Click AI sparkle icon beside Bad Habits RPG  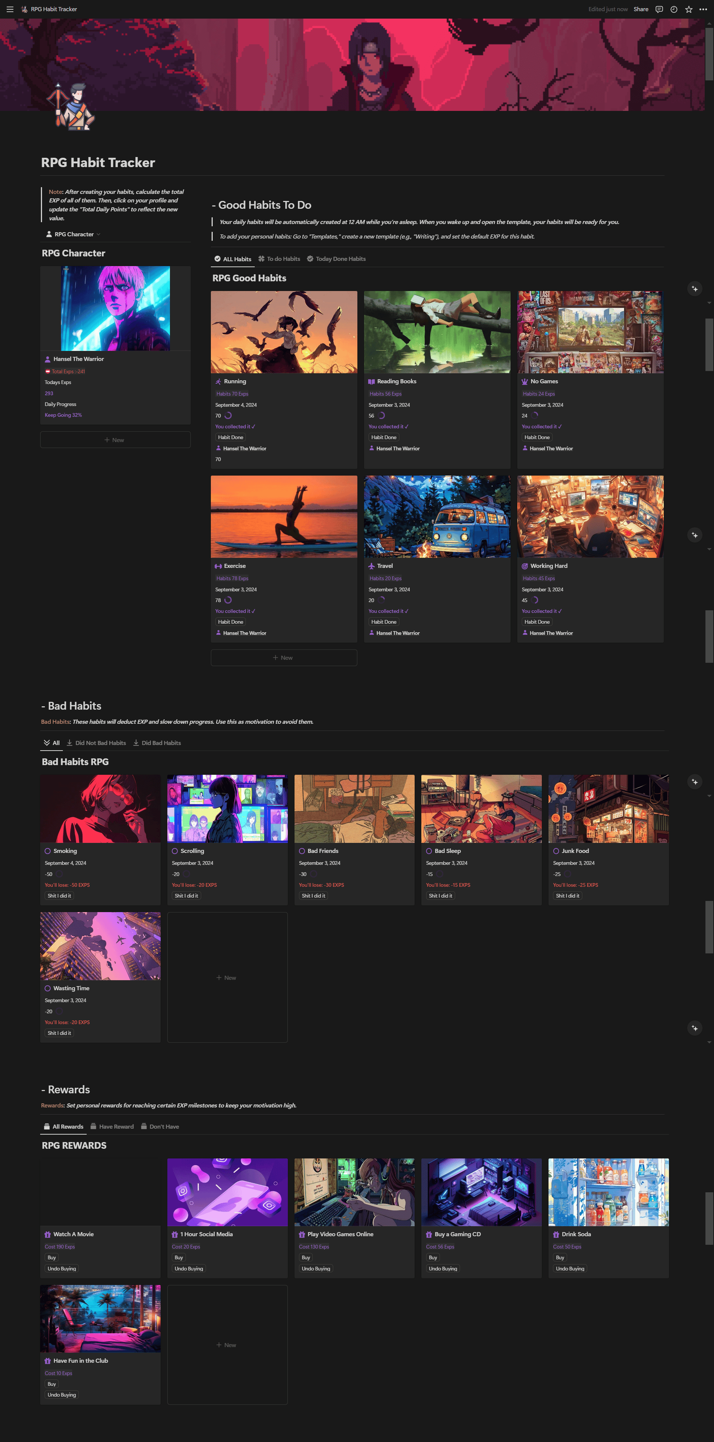point(694,781)
